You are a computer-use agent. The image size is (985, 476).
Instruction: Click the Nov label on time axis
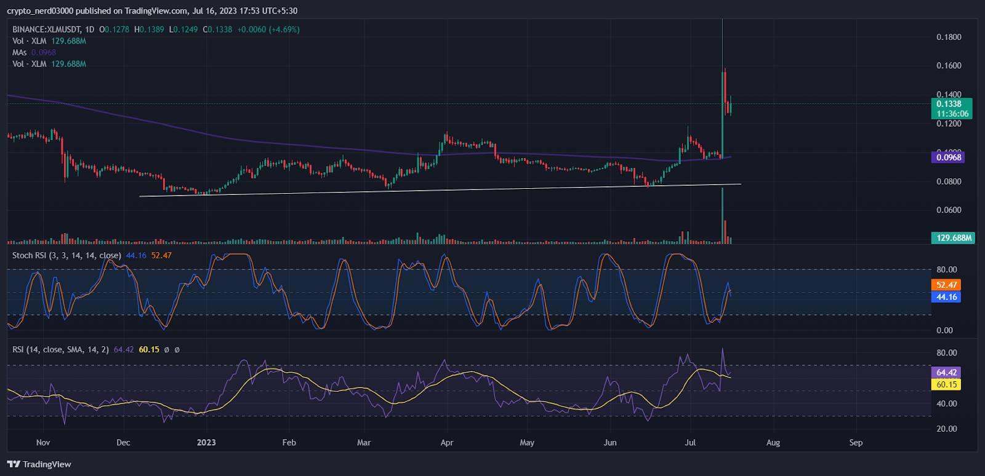(43, 443)
